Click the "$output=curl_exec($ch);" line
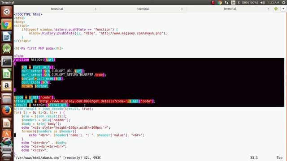The image size is (287, 161). point(43,79)
